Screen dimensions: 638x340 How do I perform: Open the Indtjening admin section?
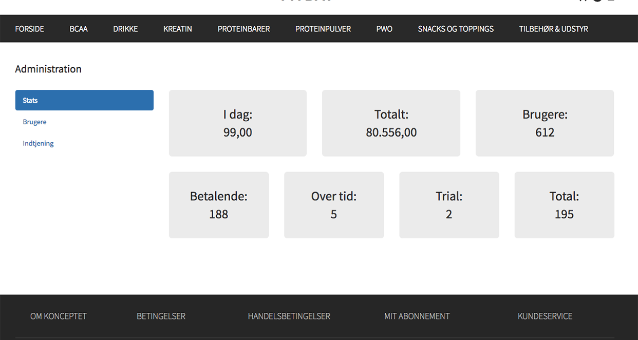coord(39,143)
